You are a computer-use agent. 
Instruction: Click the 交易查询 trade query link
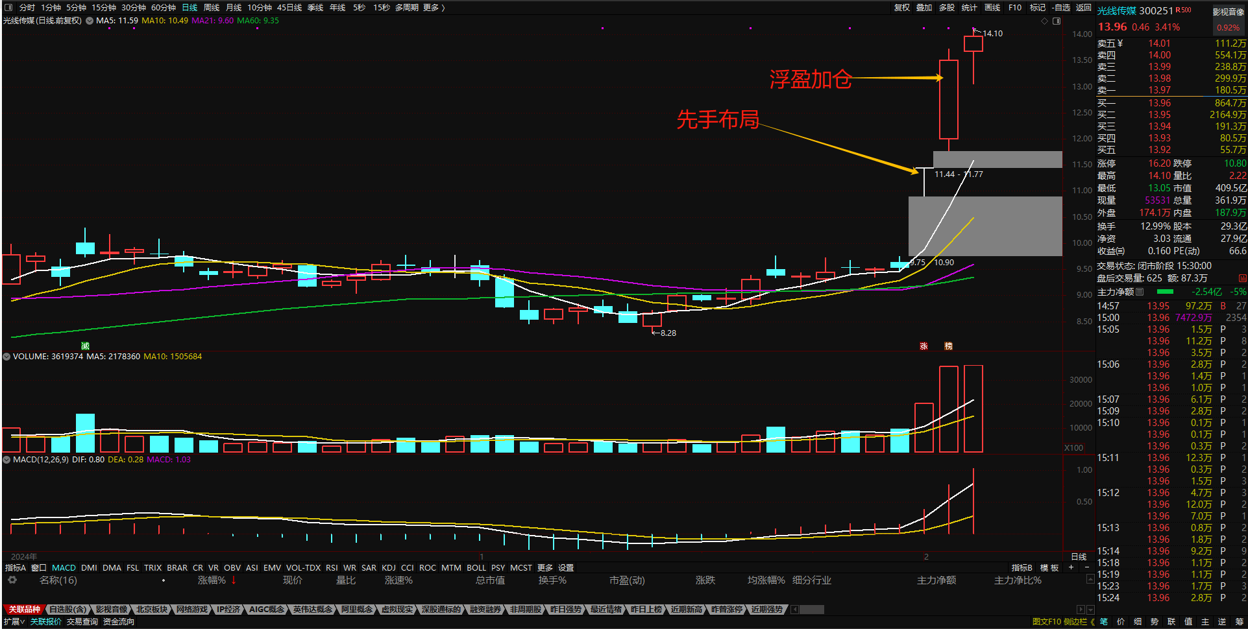[x=82, y=621]
